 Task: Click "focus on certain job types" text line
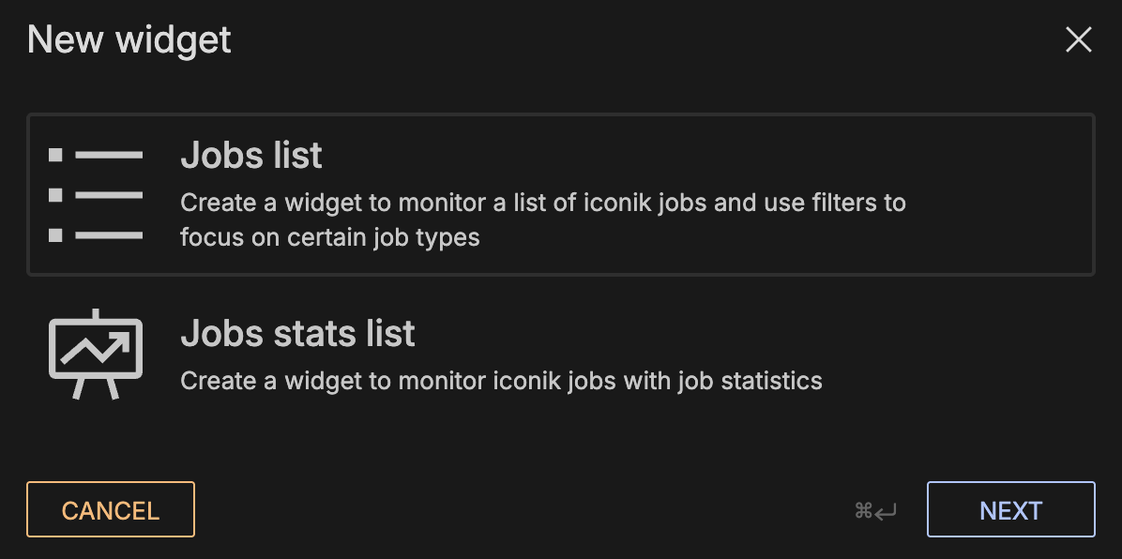330,237
